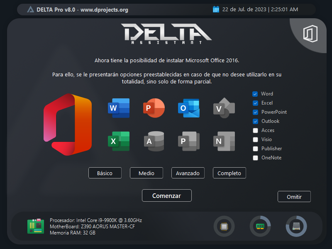Click Omitir to skip Office installation

[x=294, y=197]
